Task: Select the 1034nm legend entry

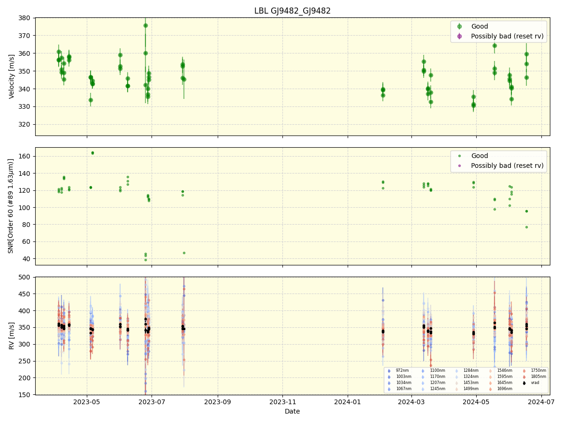Action: tap(399, 383)
